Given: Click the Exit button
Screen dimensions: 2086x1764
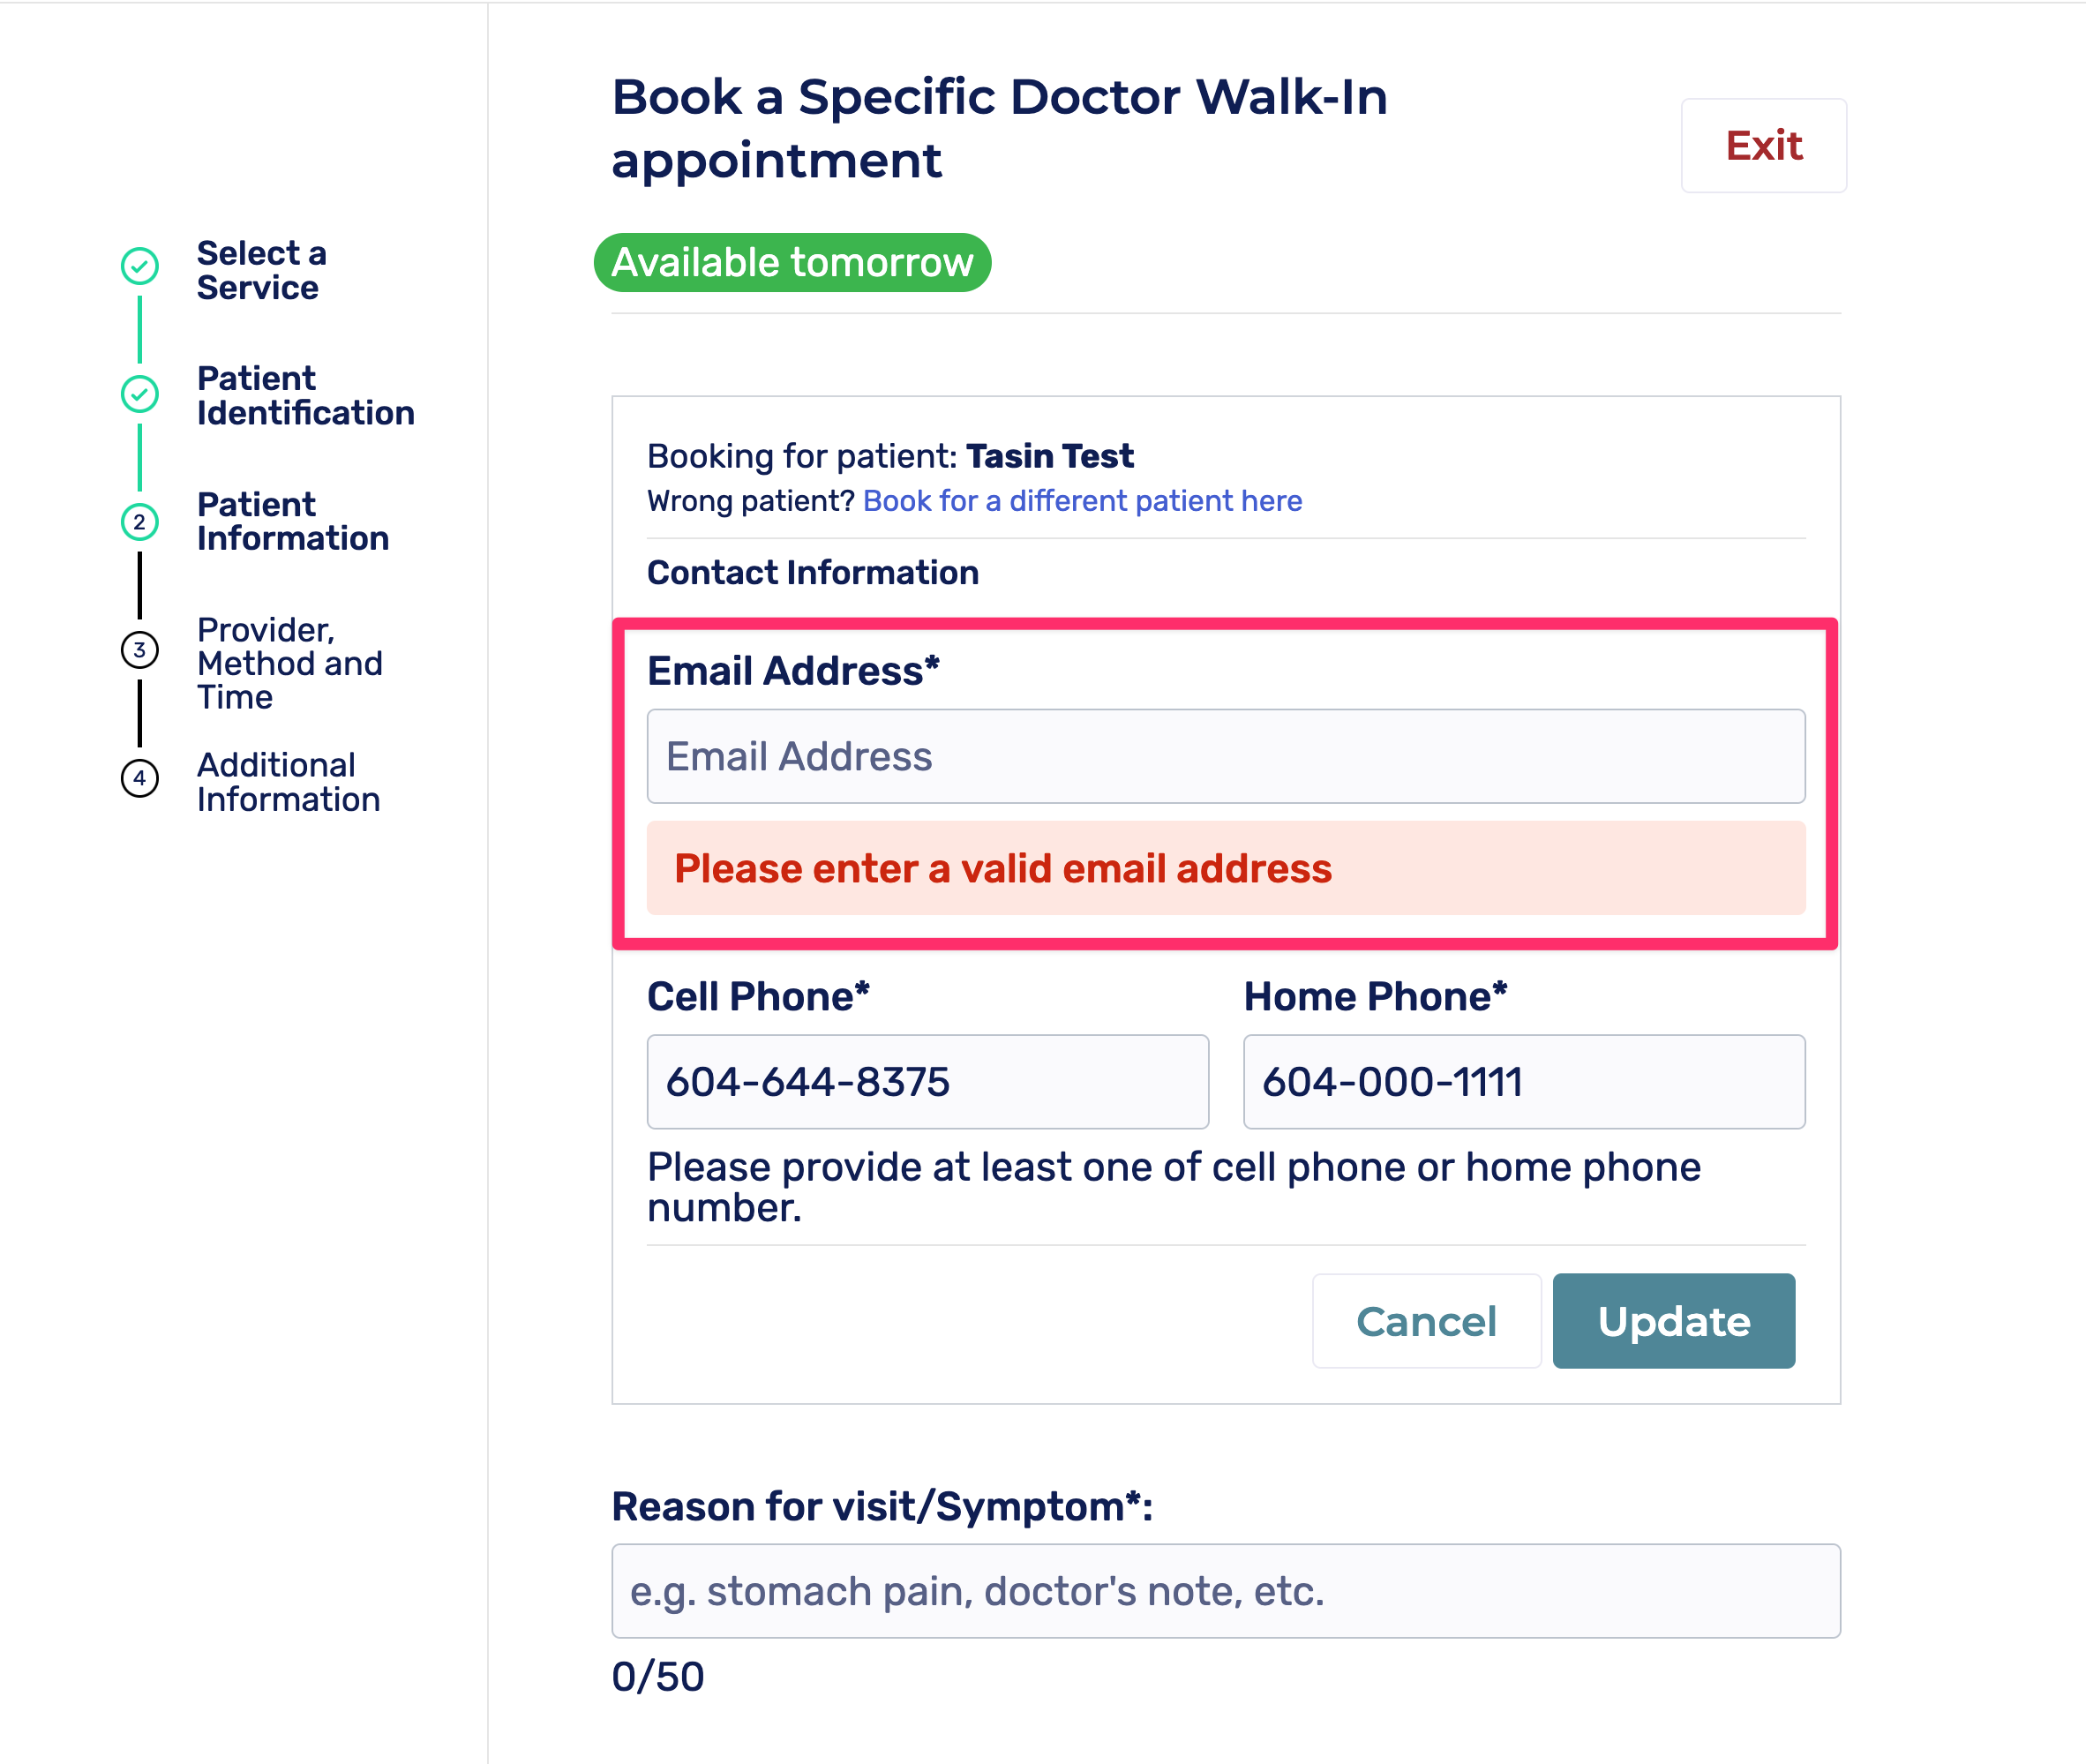Looking at the screenshot, I should point(1763,146).
